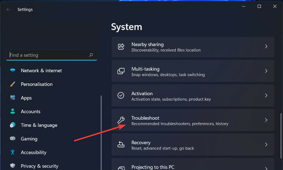The height and width of the screenshot is (170, 283).
Task: Click the Projecting to this PC icon
Action: coord(121,168)
